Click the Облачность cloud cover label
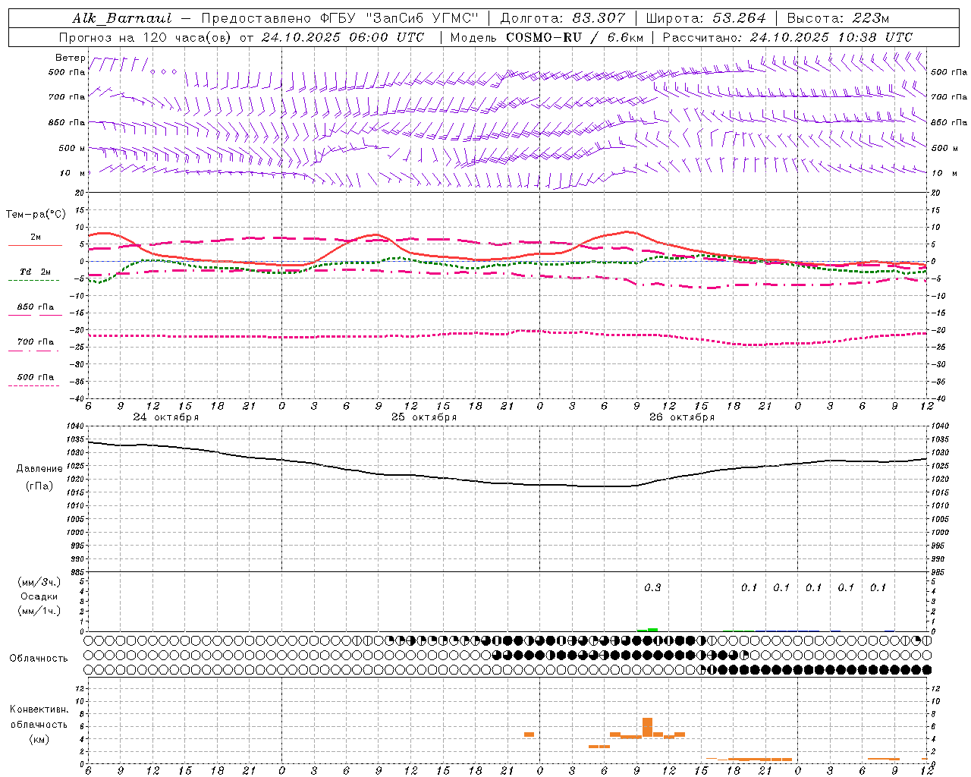Screen dimensions: 971x777 [39, 659]
